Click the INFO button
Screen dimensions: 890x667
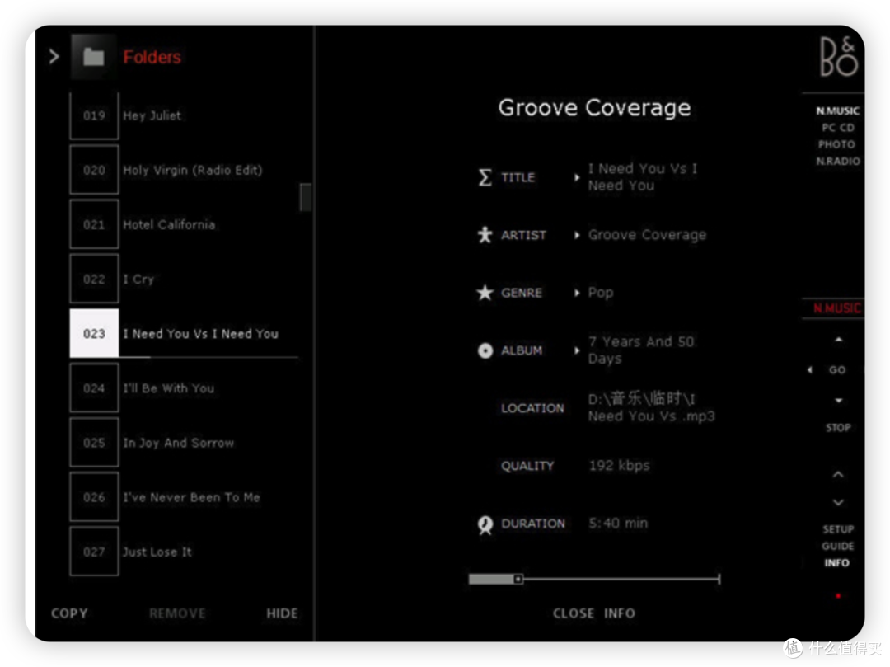tap(836, 563)
